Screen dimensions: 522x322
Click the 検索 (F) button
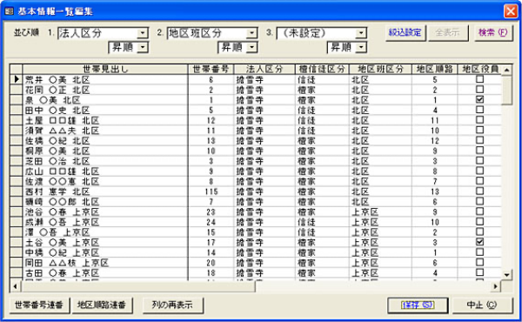(x=493, y=32)
